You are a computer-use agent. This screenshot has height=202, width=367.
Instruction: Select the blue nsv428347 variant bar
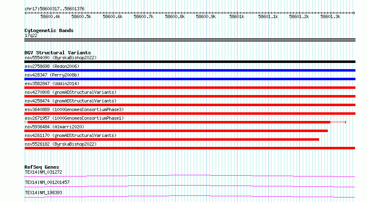[190, 79]
